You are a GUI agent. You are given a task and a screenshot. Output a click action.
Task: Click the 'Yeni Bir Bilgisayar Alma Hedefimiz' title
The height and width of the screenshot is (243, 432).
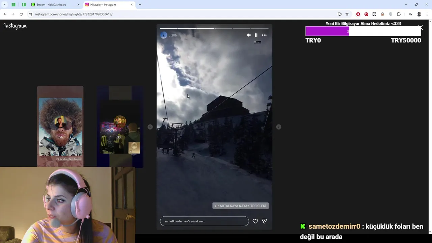pos(363,24)
